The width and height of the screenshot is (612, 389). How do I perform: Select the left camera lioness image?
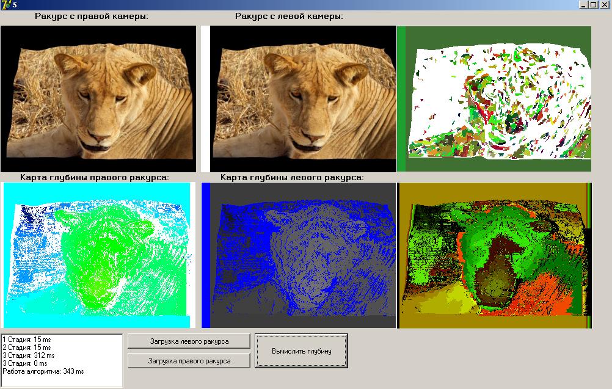(299, 99)
